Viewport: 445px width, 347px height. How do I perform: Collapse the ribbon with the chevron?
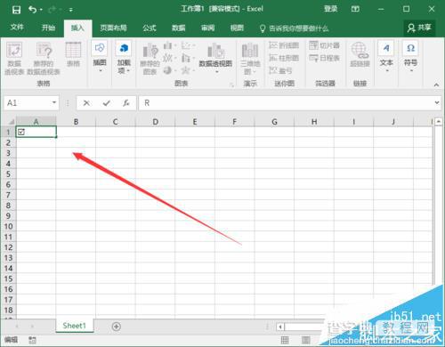click(436, 85)
